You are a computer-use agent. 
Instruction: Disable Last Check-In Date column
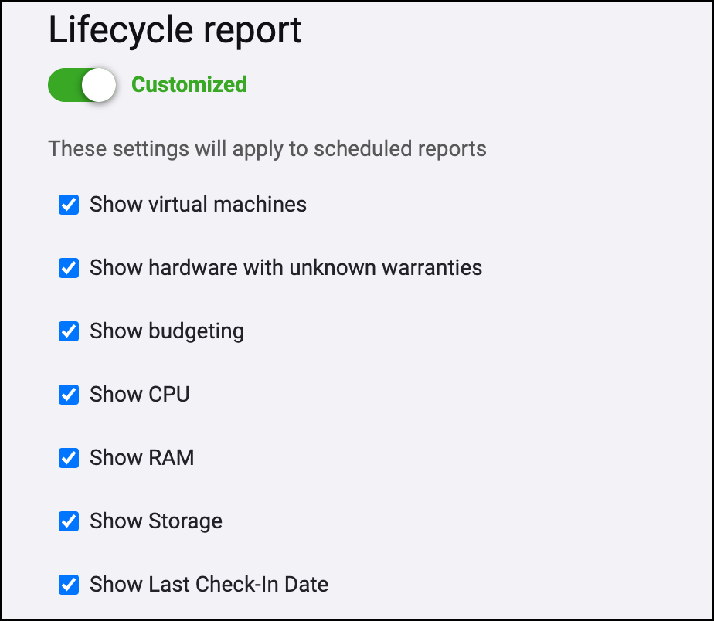(x=69, y=585)
